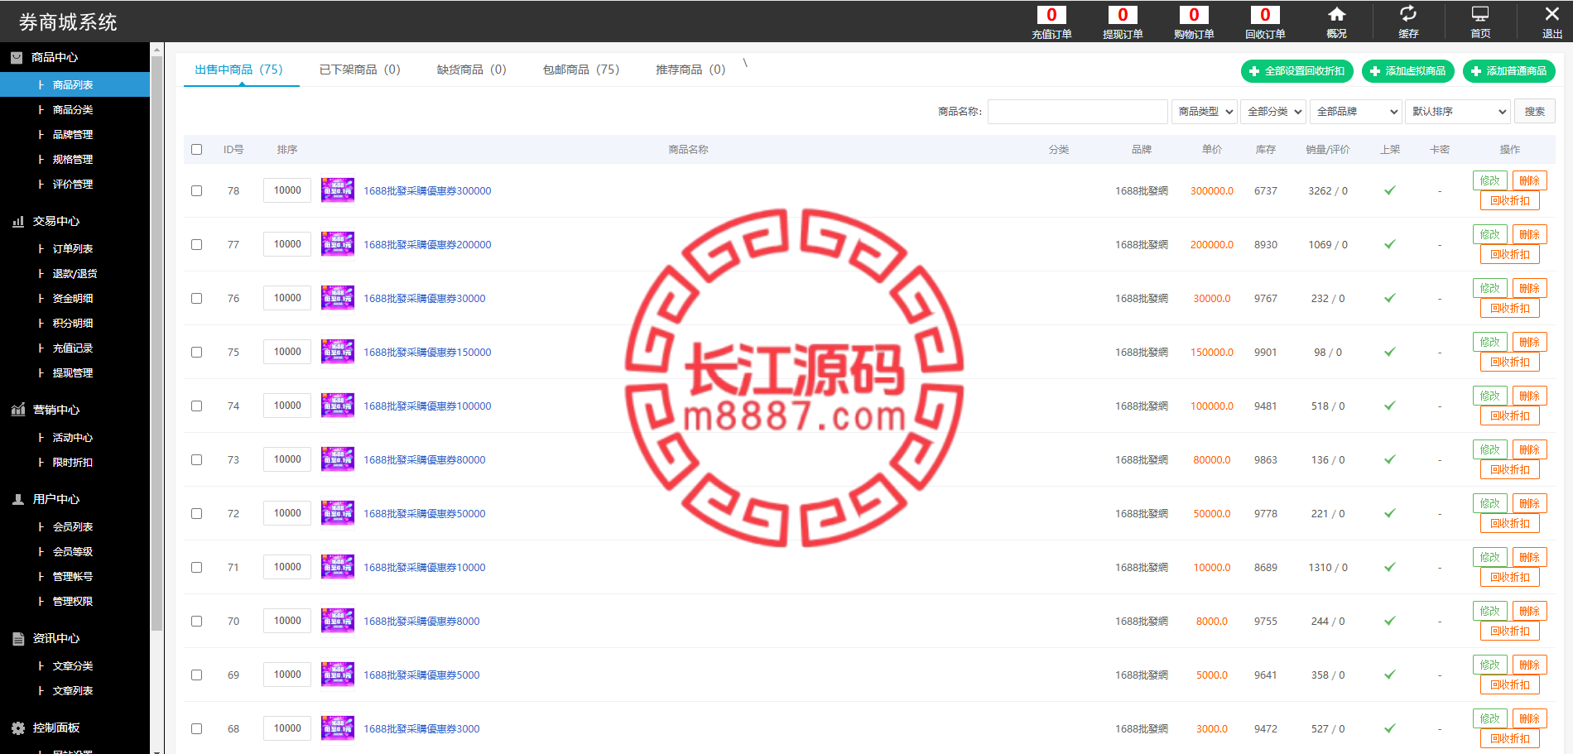
Task: Click the sort order field for ID 78
Action: point(287,190)
